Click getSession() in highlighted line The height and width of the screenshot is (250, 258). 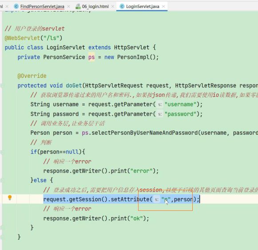pyautogui.click(x=88, y=199)
